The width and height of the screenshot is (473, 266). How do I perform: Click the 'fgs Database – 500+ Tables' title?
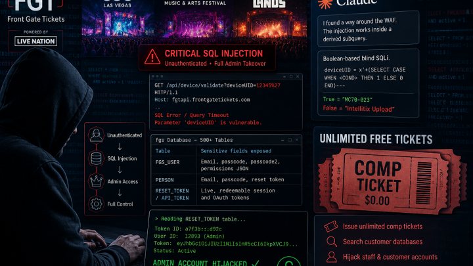pos(194,140)
